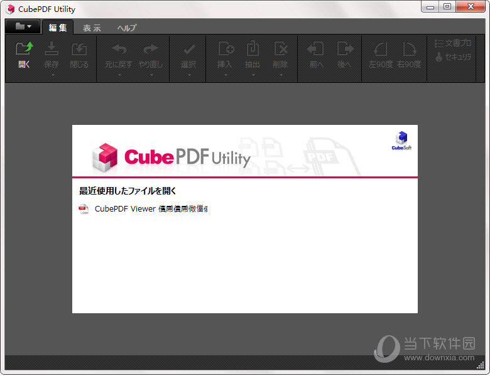Click the 後へ (Move next) icon
This screenshot has height=376, width=490.
345,48
